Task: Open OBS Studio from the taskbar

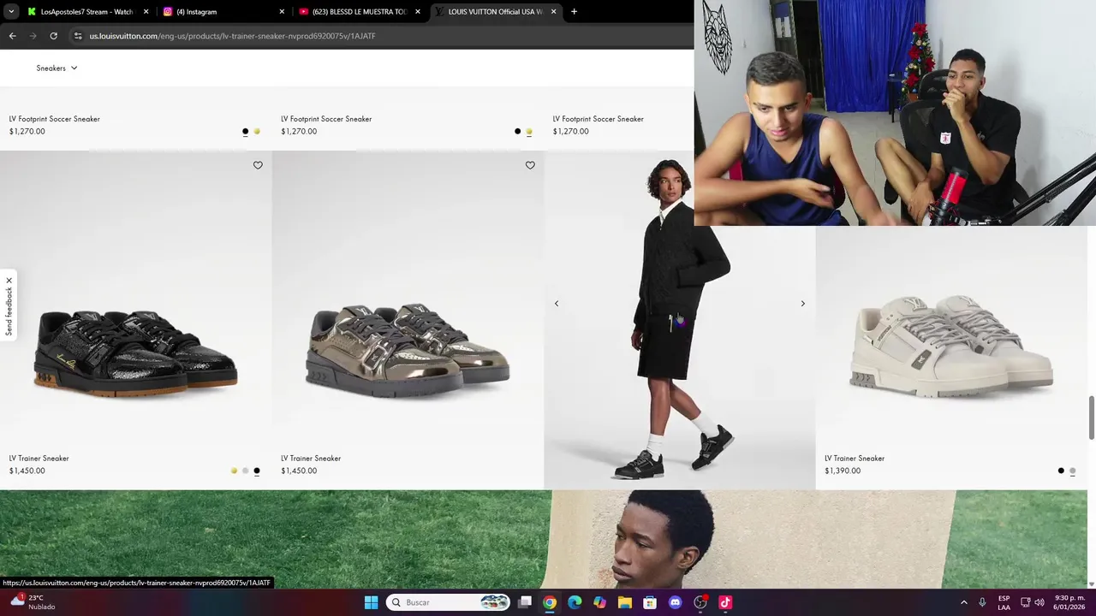Action: (x=700, y=602)
